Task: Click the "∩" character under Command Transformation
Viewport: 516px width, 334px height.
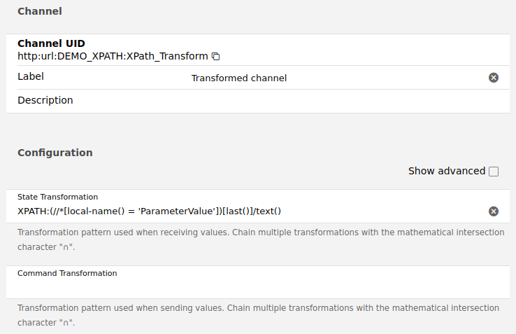Action: point(66,324)
